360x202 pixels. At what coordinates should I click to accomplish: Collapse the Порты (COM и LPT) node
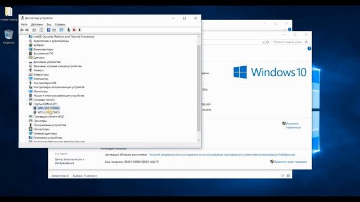[x=26, y=104]
